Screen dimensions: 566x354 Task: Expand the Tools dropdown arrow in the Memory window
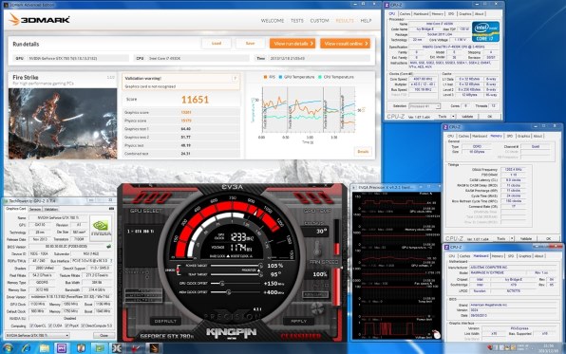point(512,238)
